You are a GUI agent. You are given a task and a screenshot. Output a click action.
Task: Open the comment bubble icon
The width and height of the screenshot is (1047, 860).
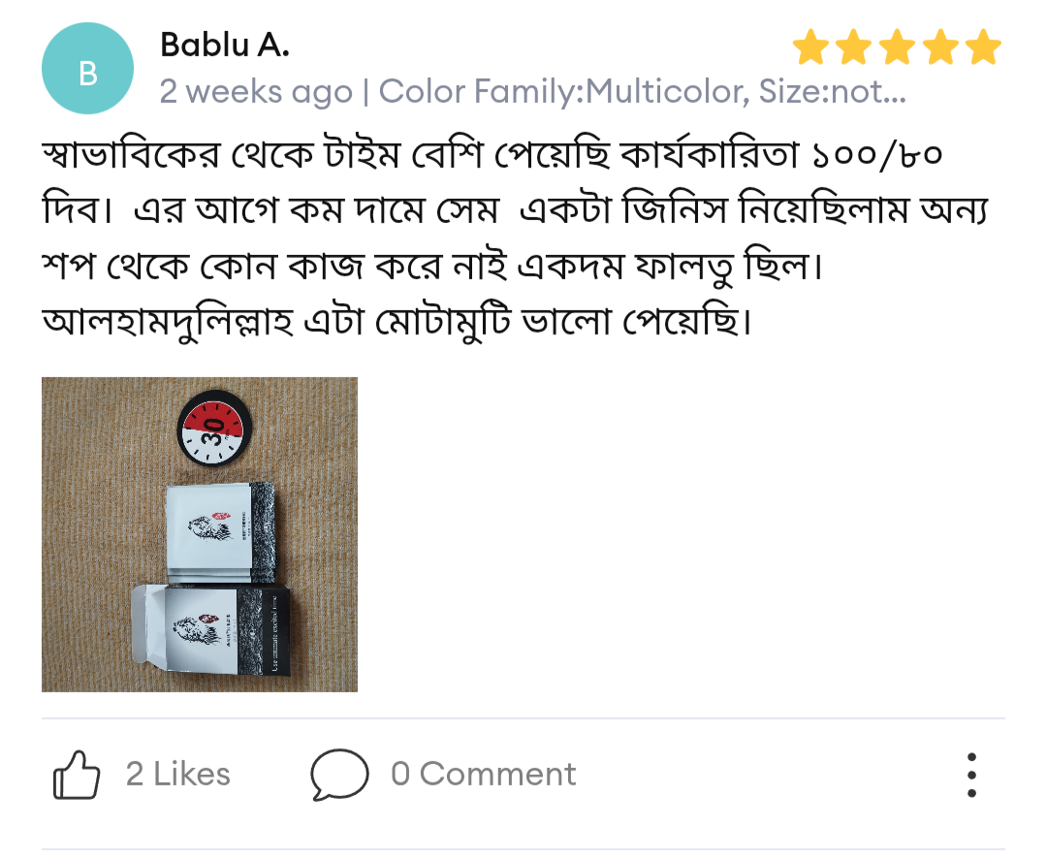(339, 775)
